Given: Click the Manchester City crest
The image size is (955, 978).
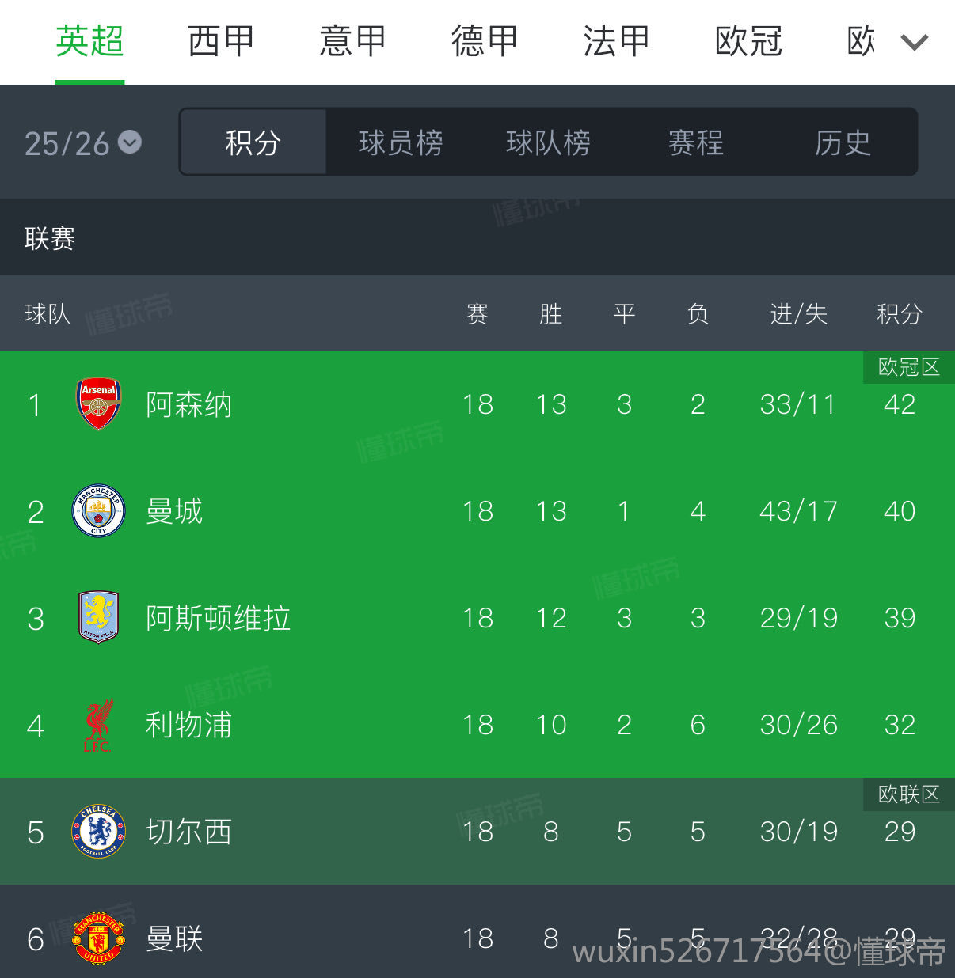Looking at the screenshot, I should pyautogui.click(x=98, y=511).
